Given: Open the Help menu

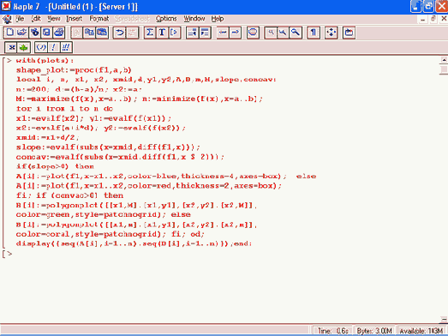Looking at the screenshot, I should pos(218,19).
